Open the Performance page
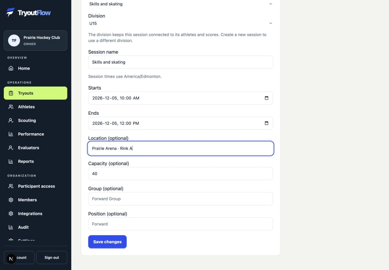This screenshot has width=389, height=270. [x=35, y=134]
